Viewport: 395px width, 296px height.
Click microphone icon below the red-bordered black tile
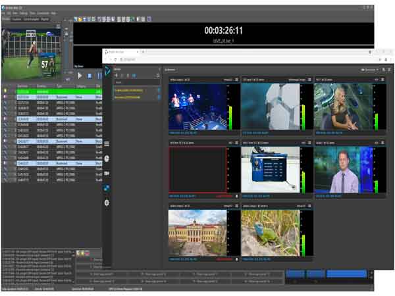[x=237, y=196]
